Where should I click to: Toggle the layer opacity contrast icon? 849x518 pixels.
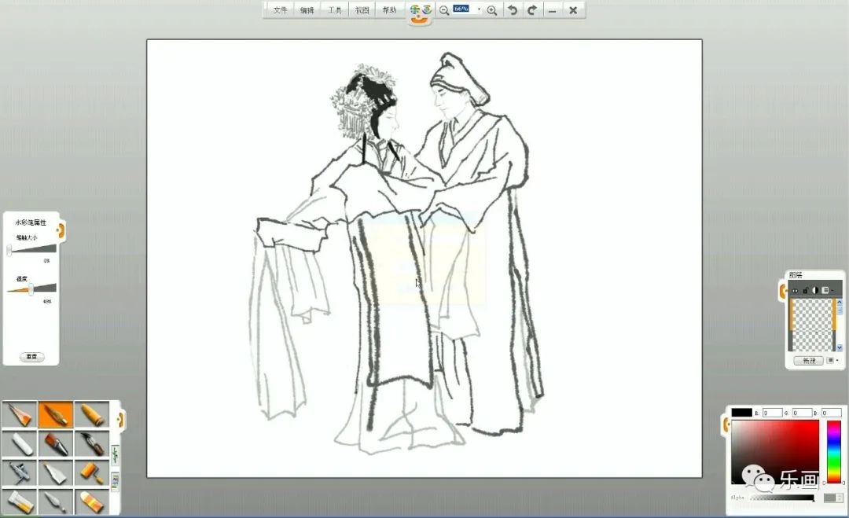(x=815, y=290)
